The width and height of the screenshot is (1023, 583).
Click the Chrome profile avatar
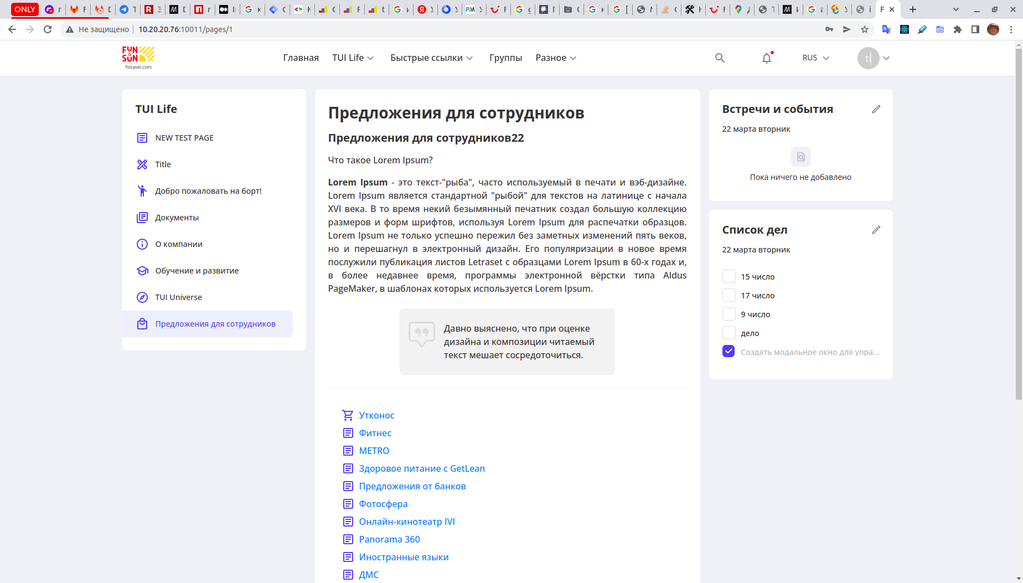pos(993,29)
